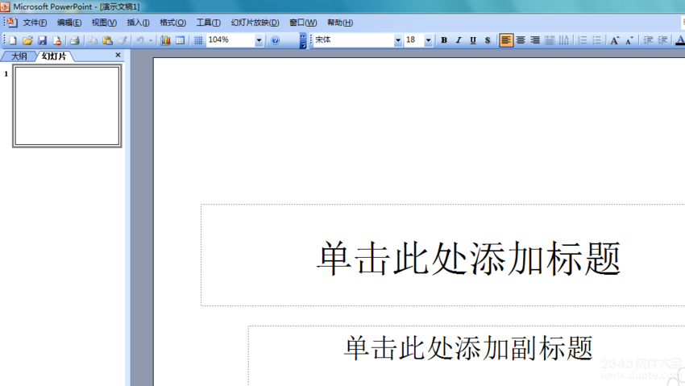Click the PowerPoint document icon in menu bar
The image size is (685, 386).
click(x=12, y=23)
